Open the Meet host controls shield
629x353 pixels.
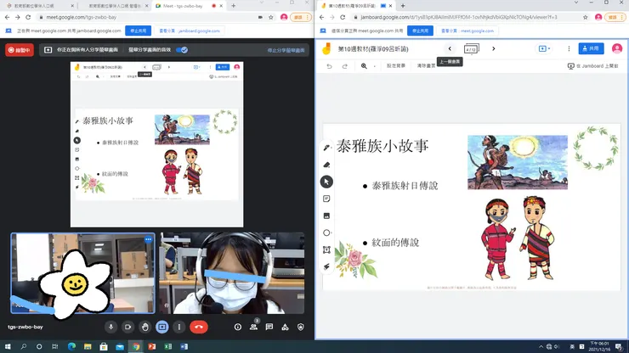300,328
